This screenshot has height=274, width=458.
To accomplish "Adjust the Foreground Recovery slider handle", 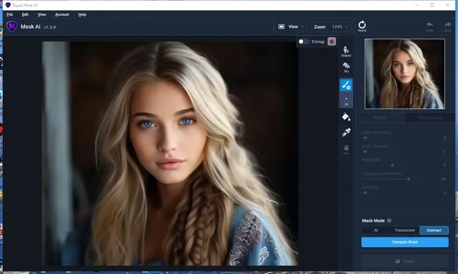I will (408, 179).
